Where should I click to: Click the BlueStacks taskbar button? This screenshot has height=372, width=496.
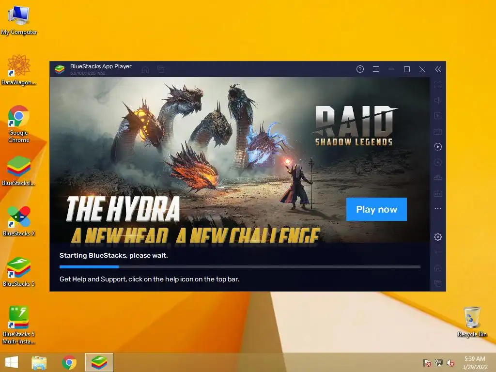[x=99, y=362]
